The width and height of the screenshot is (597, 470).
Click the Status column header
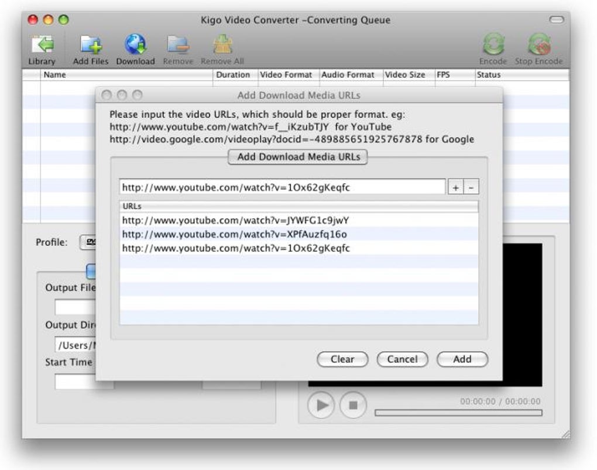pyautogui.click(x=522, y=75)
